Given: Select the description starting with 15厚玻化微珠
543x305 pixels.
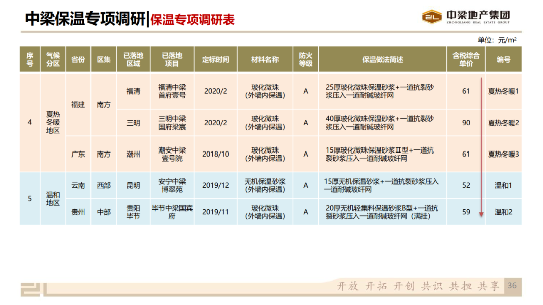Looking at the screenshot, I should point(383,154).
